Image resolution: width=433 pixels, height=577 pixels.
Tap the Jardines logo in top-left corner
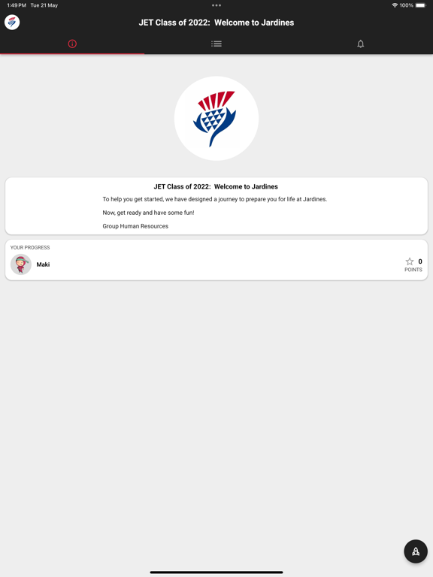(12, 23)
